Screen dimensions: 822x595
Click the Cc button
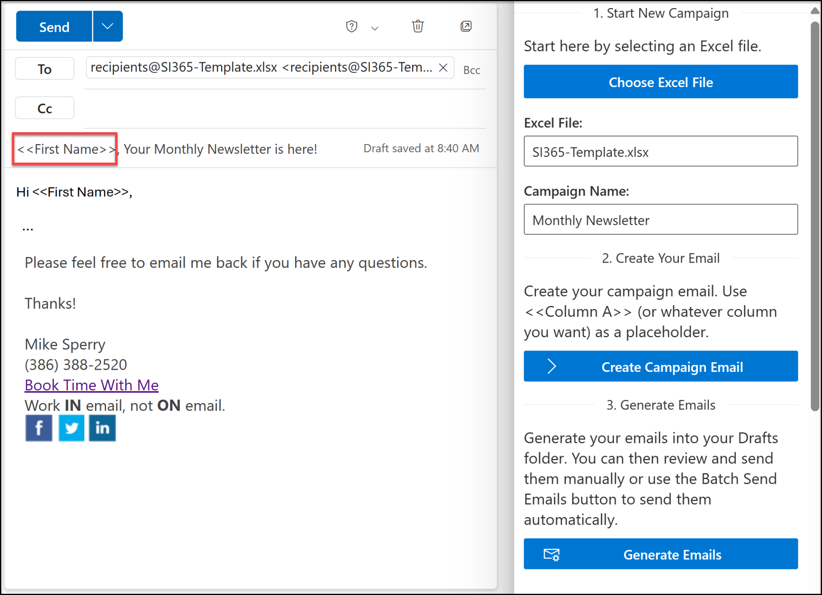click(x=44, y=108)
